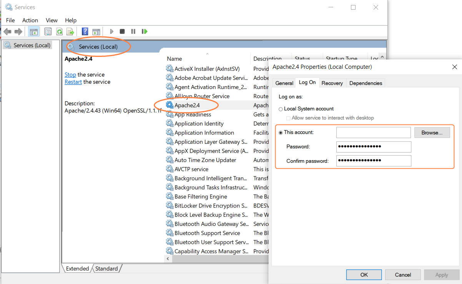Click the Restart the service link

73,82
